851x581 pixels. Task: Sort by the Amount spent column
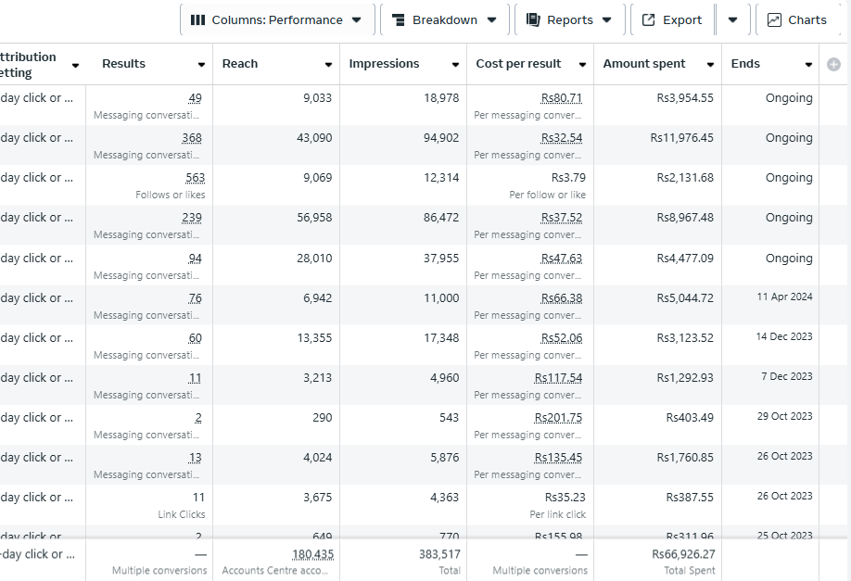click(710, 65)
